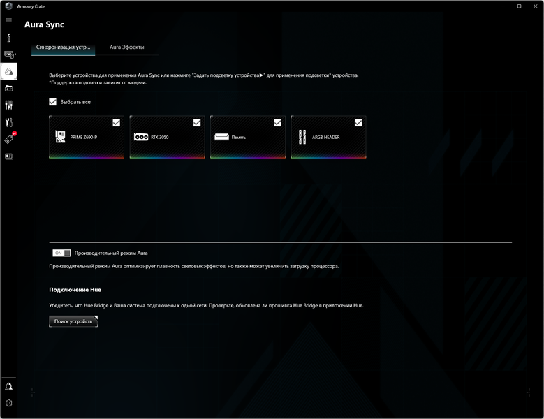Uncheck the PRIME Z690-P device checkbox
544x419 pixels.
pyautogui.click(x=116, y=123)
